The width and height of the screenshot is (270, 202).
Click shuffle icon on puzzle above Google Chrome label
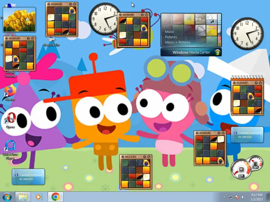tap(32, 38)
